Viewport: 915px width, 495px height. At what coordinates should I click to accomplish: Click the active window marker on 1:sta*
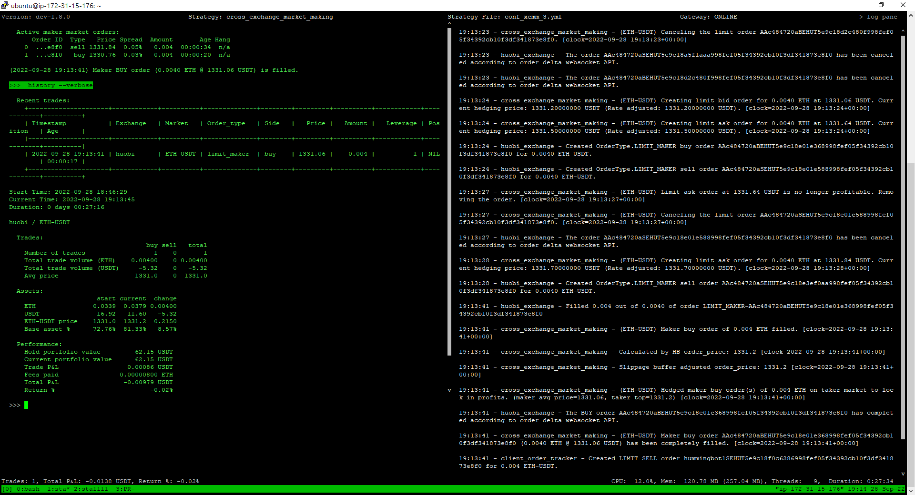point(68,489)
